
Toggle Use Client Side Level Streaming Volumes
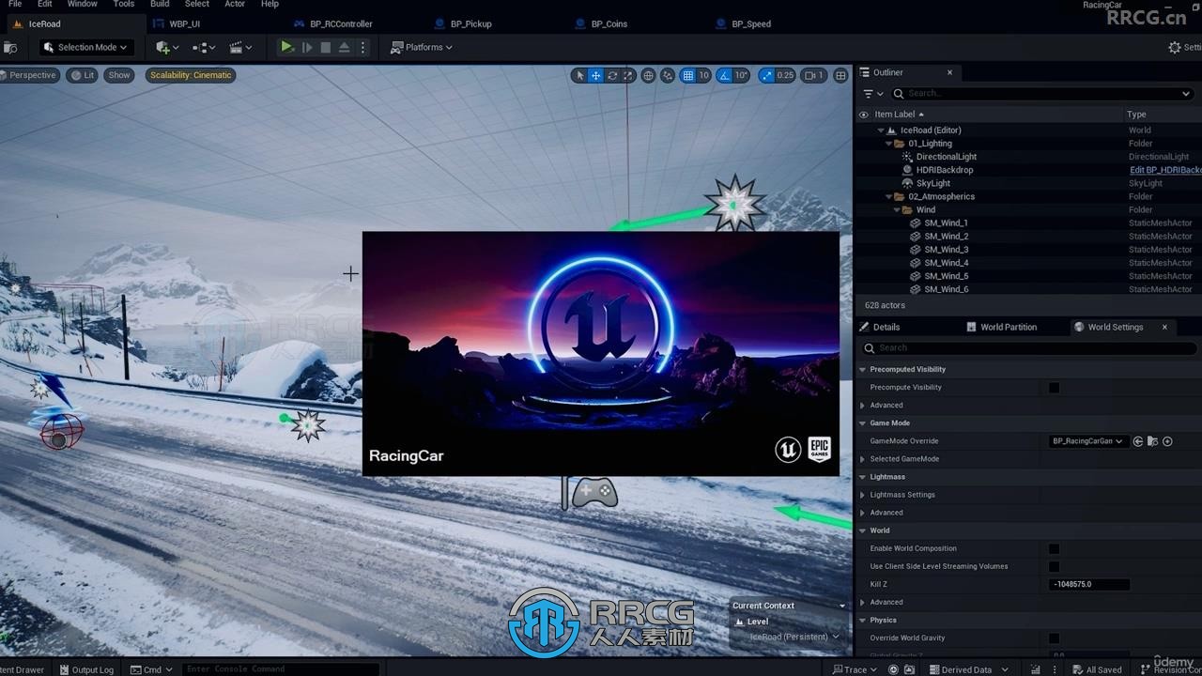1054,566
